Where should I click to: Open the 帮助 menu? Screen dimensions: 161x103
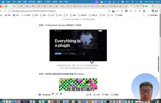click(x=66, y=2)
